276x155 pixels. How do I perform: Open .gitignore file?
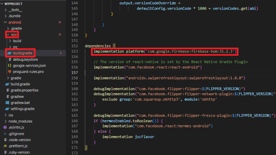[16, 134]
